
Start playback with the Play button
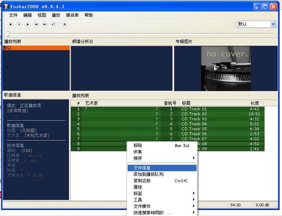[28, 24]
